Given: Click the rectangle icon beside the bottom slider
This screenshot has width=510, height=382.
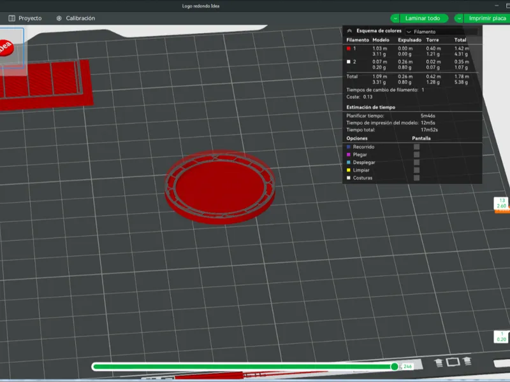Looking at the screenshot, I should point(453,362).
